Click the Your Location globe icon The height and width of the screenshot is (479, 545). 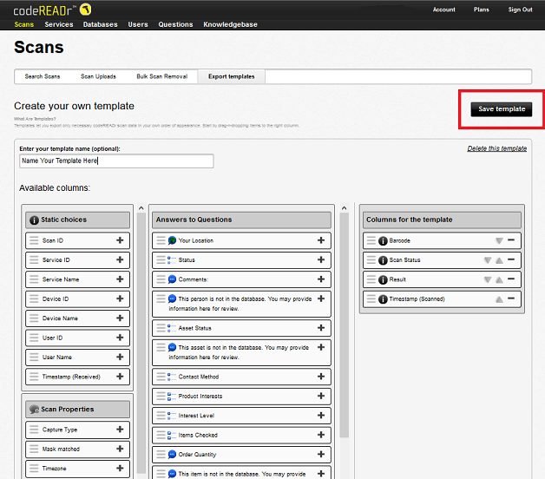coord(172,240)
